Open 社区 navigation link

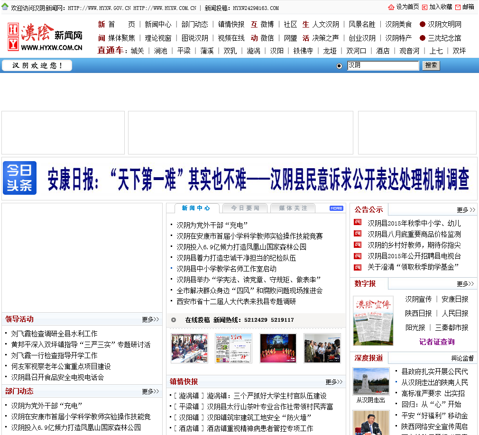point(290,25)
